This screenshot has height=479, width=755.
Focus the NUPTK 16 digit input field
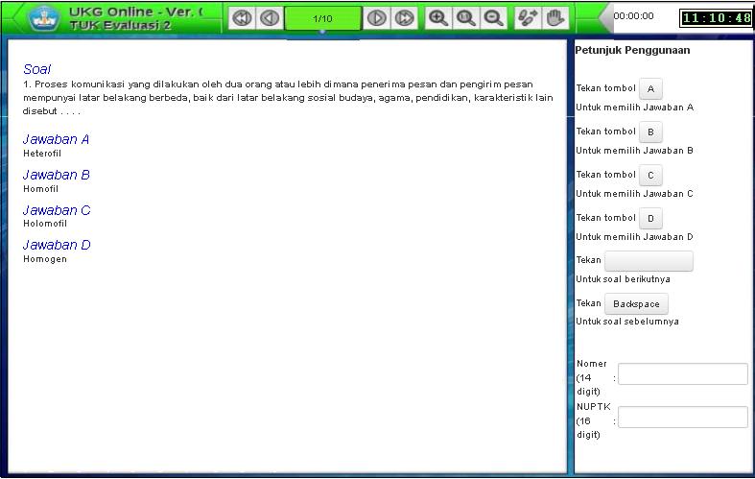pyautogui.click(x=683, y=417)
